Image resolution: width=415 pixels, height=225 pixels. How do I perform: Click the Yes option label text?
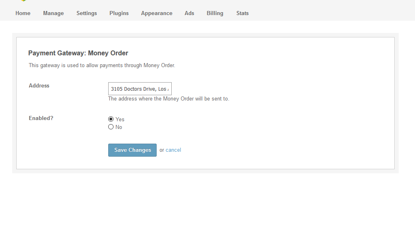coord(120,119)
